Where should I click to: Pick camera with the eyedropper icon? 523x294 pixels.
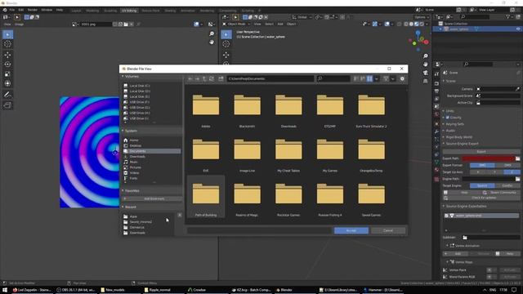[517, 89]
